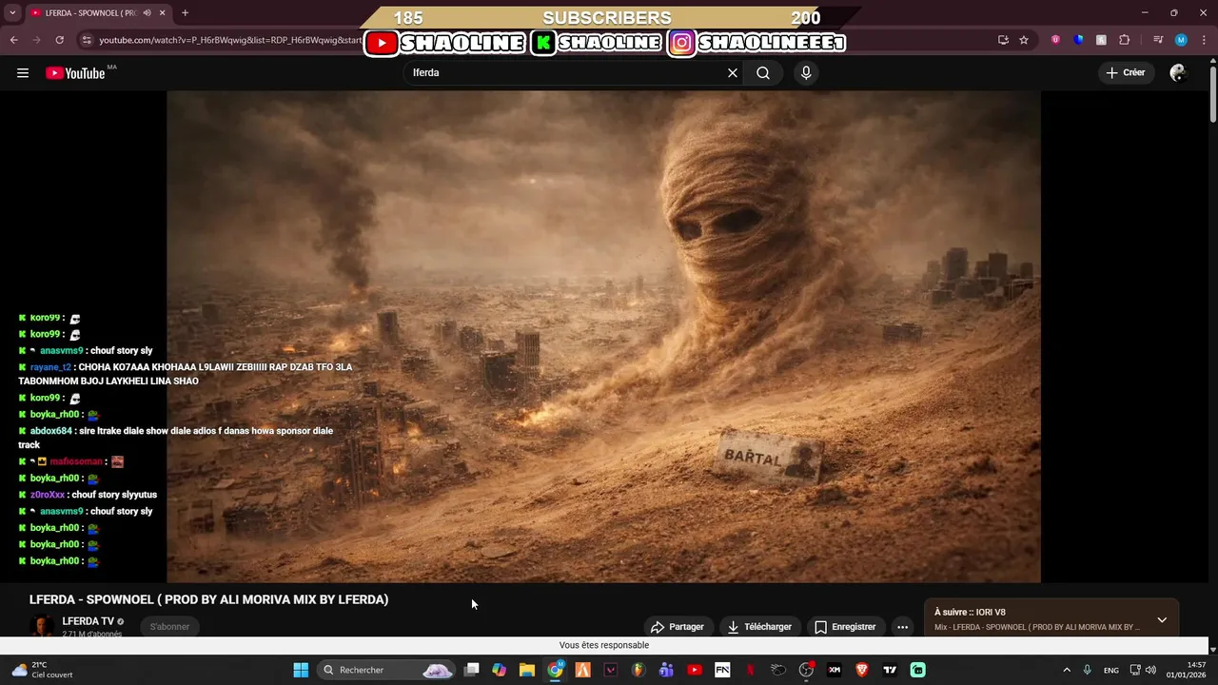This screenshot has width=1218, height=685.
Task: Go back with the browser back arrow
Action: point(13,40)
